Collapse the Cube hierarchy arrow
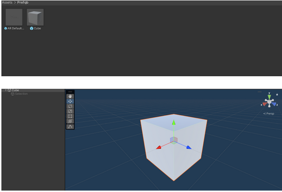282x192 pixels. click(x=6, y=90)
